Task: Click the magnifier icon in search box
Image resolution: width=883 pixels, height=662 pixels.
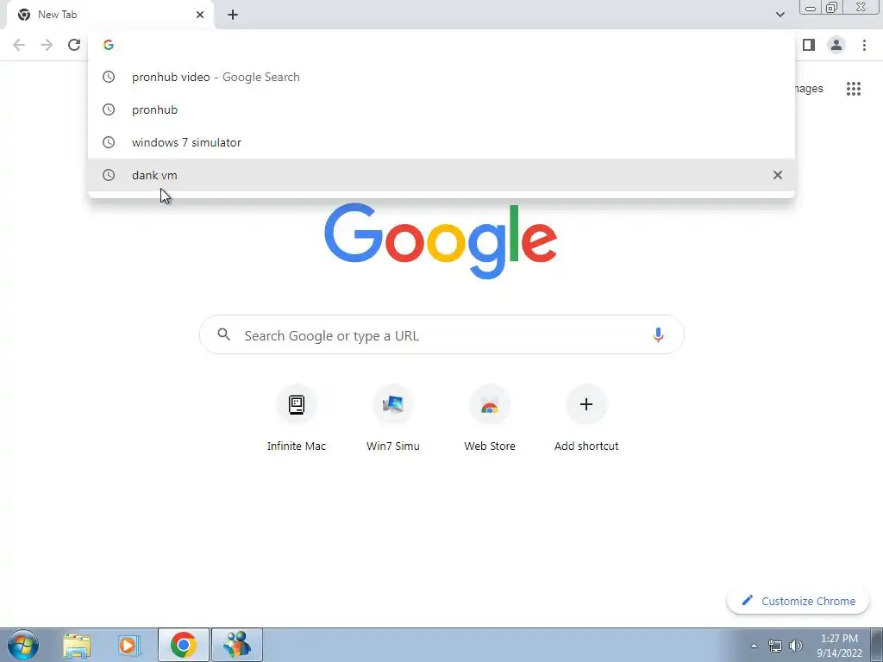Action: (x=223, y=334)
